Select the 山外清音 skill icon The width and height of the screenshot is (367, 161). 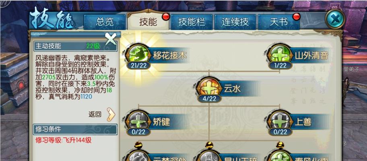coord(280,54)
